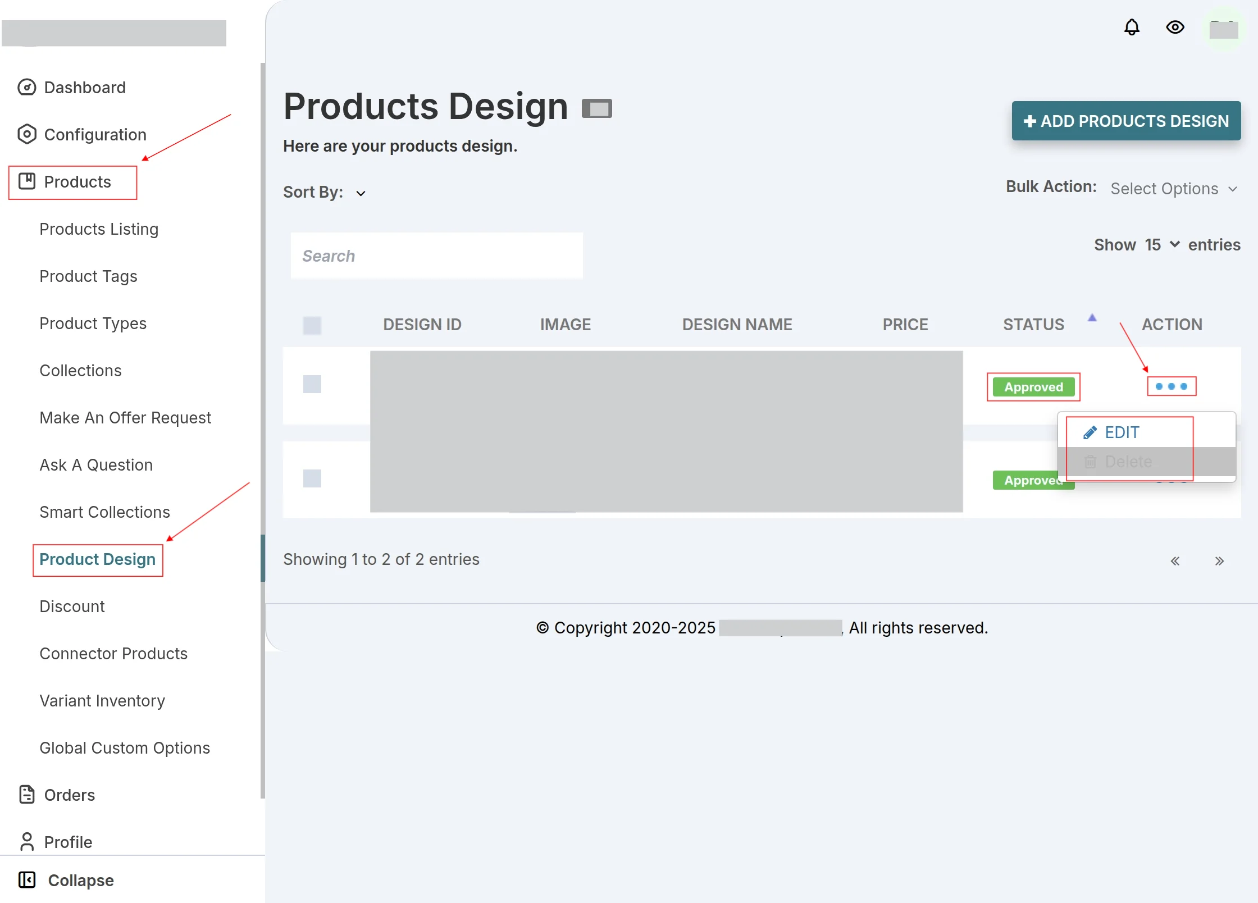Open the Bulk Action Select Options dropdown

(x=1174, y=189)
